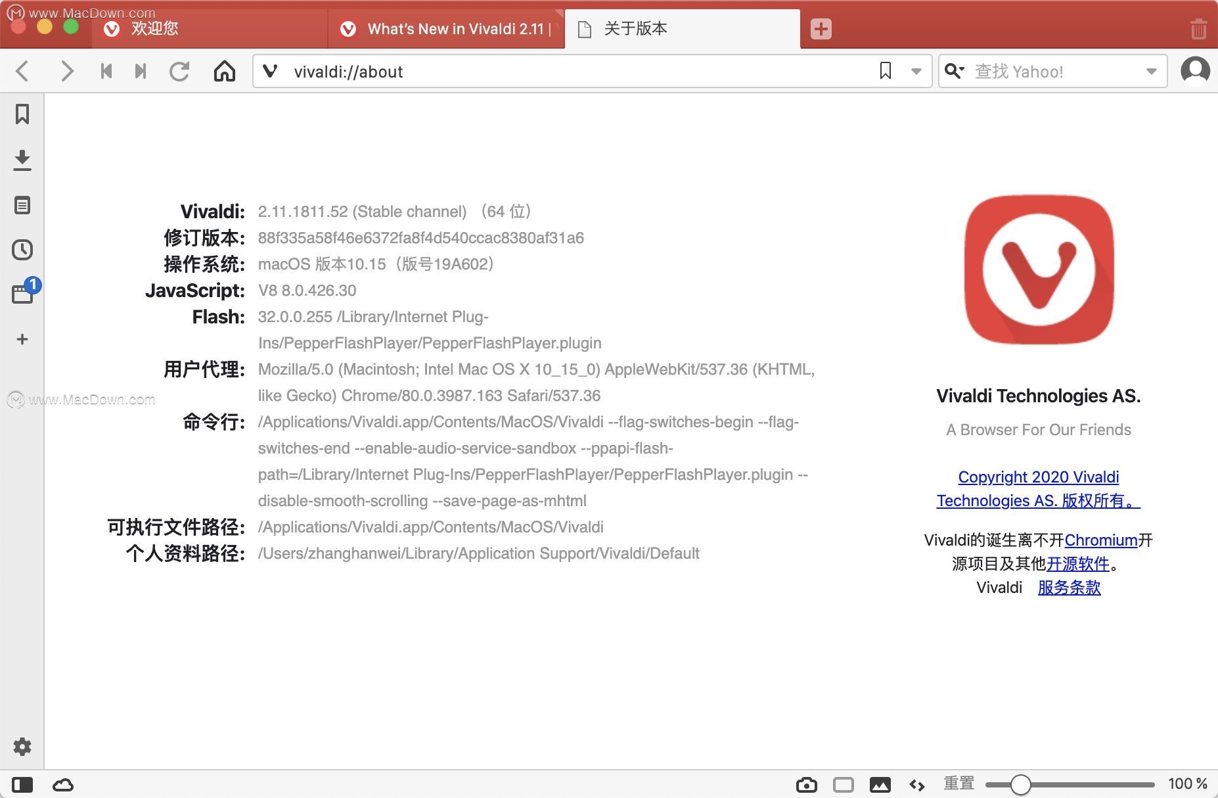The width and height of the screenshot is (1218, 798).
Task: Click A Browser For Our Friends text
Action: (1039, 429)
